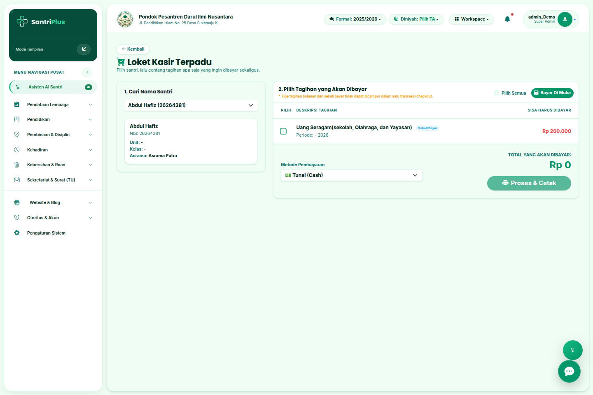The width and height of the screenshot is (593, 395).
Task: Click the Pengaturan Sistem gear icon
Action: coord(17,233)
